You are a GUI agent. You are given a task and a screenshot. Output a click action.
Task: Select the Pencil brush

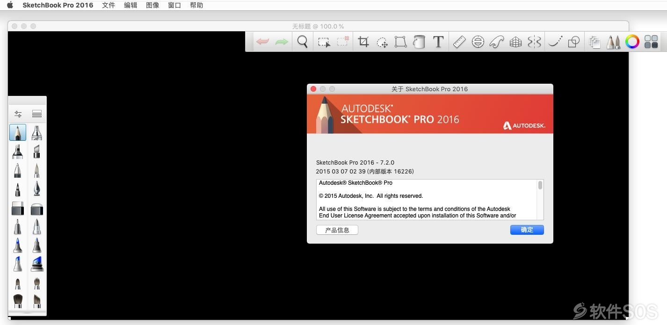(18, 132)
